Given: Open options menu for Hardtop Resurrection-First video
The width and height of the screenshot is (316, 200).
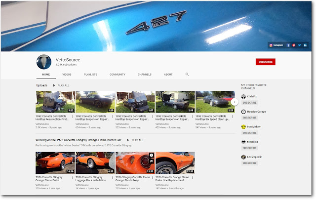Looking at the screenshot, I should coord(73,117).
